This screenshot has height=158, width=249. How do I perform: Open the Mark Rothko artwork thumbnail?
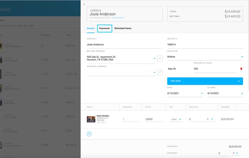[x=91, y=119]
